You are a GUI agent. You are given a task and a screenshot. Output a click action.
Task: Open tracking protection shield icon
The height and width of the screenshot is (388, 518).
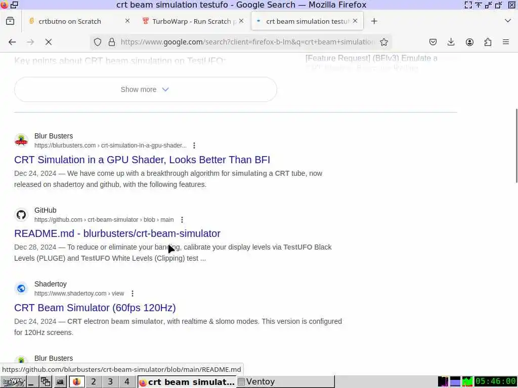(x=98, y=42)
